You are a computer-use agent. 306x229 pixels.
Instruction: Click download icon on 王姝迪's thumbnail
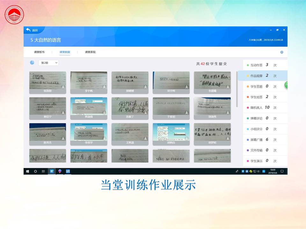pos(145,138)
